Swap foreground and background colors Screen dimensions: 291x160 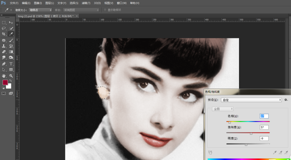point(10,81)
